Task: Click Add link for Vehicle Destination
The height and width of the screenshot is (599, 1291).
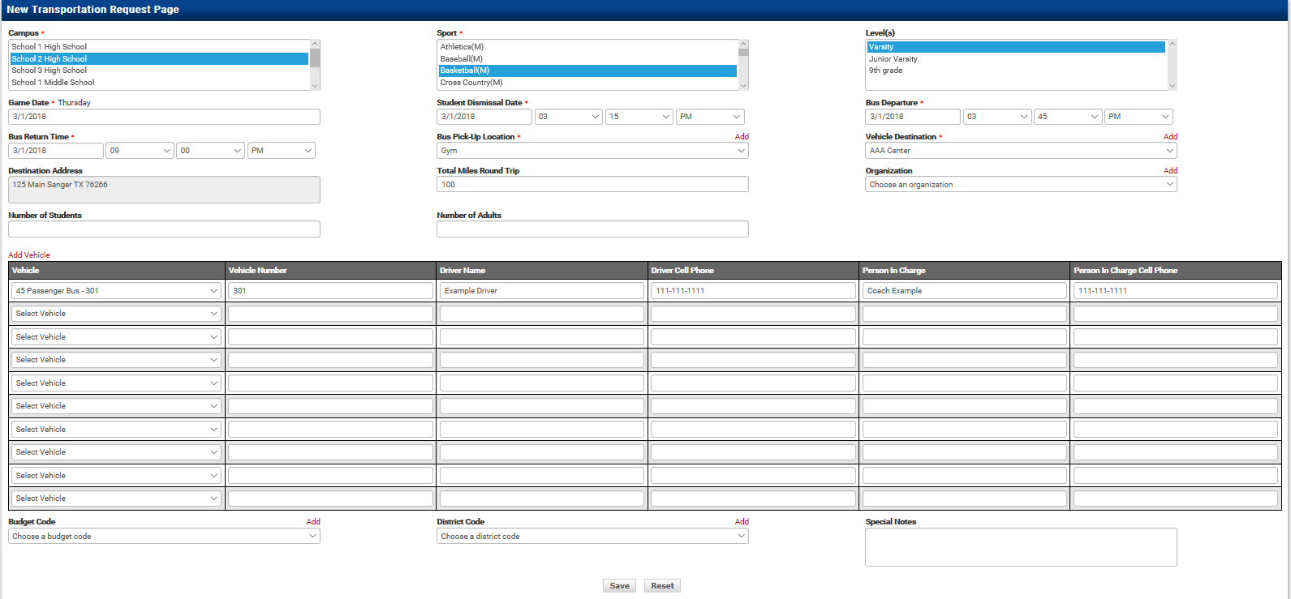Action: tap(1170, 137)
